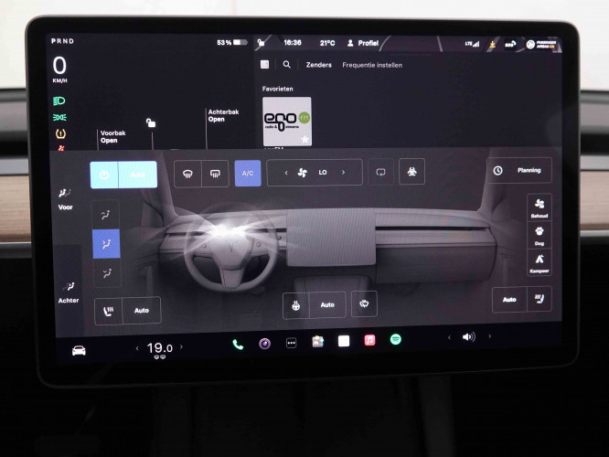This screenshot has width=609, height=457.
Task: Launch Spotify from the bottom bar
Action: [x=396, y=340]
